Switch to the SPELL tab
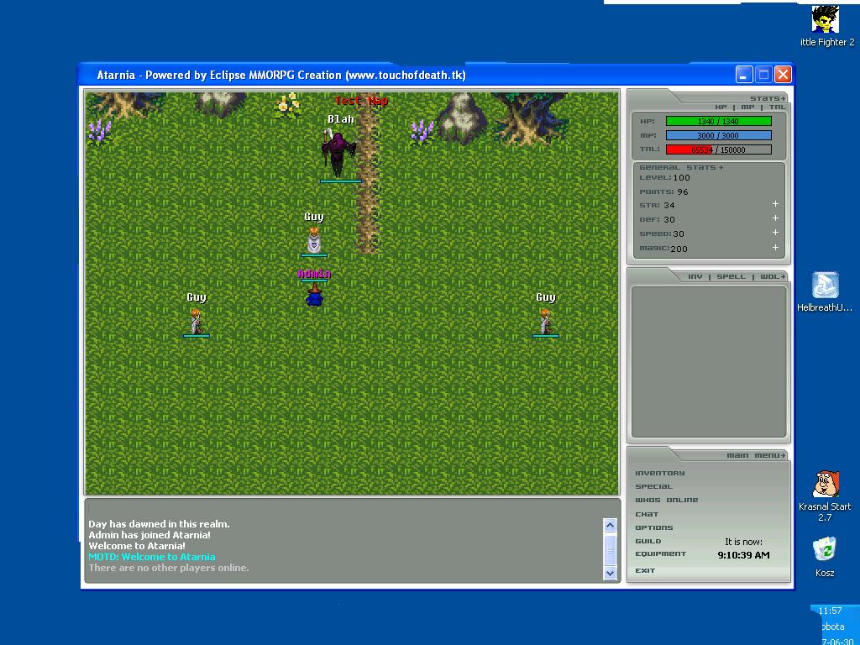 731,276
